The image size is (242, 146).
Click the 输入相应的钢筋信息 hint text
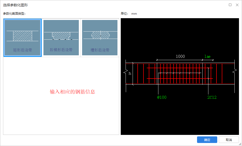click(72, 92)
